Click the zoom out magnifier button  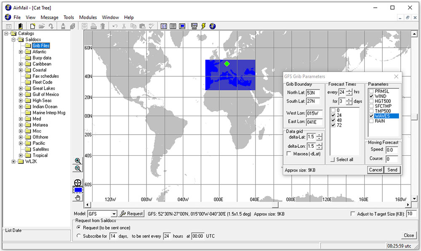77,168
